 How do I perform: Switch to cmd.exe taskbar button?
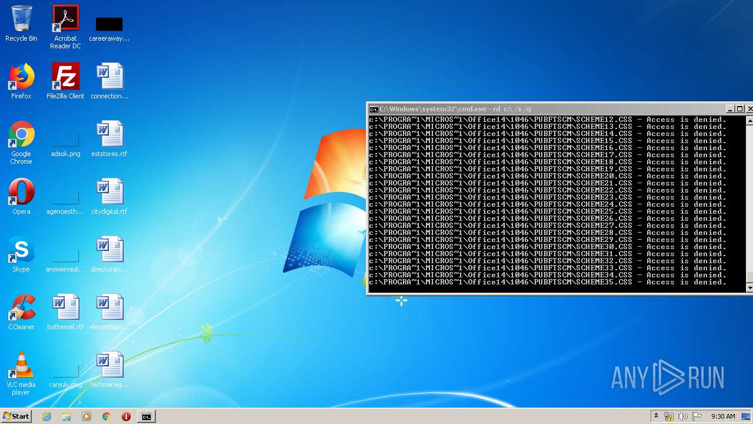click(146, 416)
